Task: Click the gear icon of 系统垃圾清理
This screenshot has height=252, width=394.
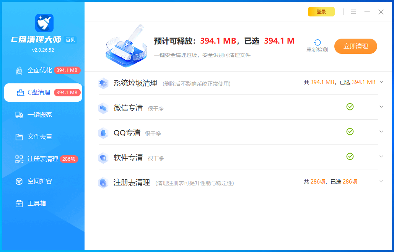Action: 103,83
